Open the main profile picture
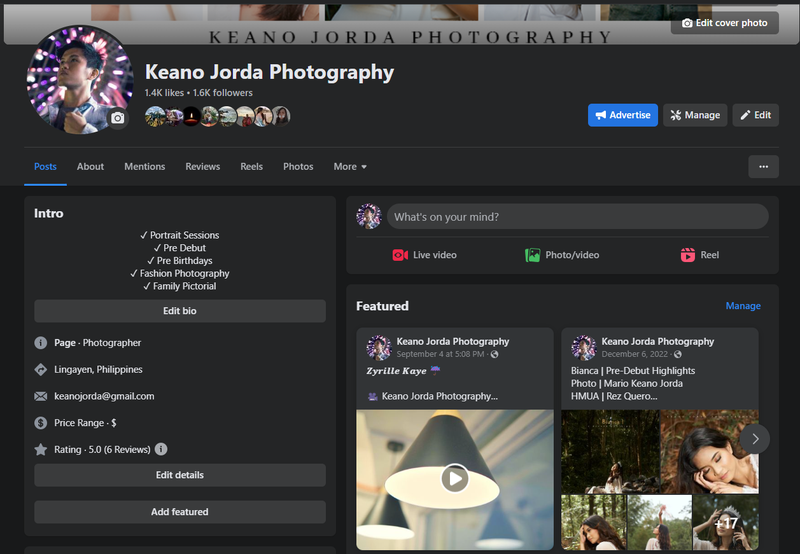Image resolution: width=800 pixels, height=554 pixels. tap(79, 80)
